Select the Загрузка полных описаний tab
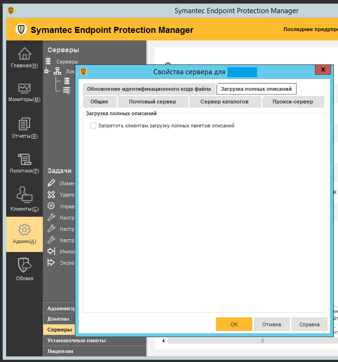This screenshot has height=362, width=338. coord(256,89)
